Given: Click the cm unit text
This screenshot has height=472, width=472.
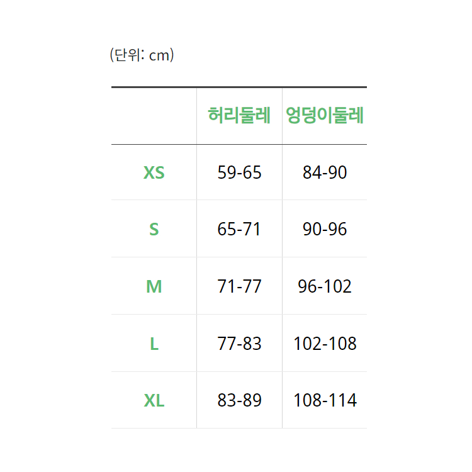Looking at the screenshot, I should pos(159,55).
